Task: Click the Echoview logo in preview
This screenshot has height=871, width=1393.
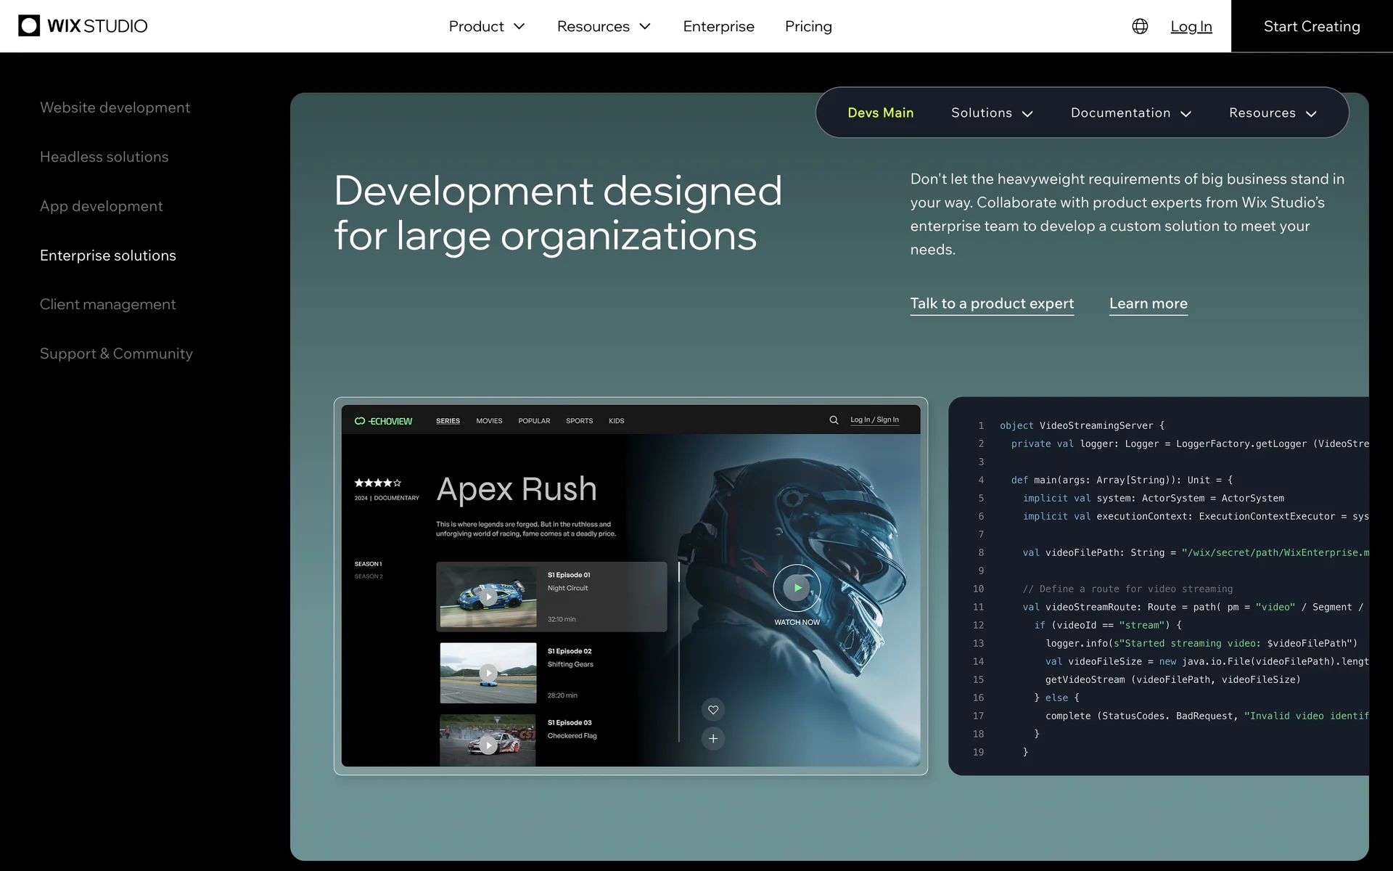Action: click(x=383, y=421)
